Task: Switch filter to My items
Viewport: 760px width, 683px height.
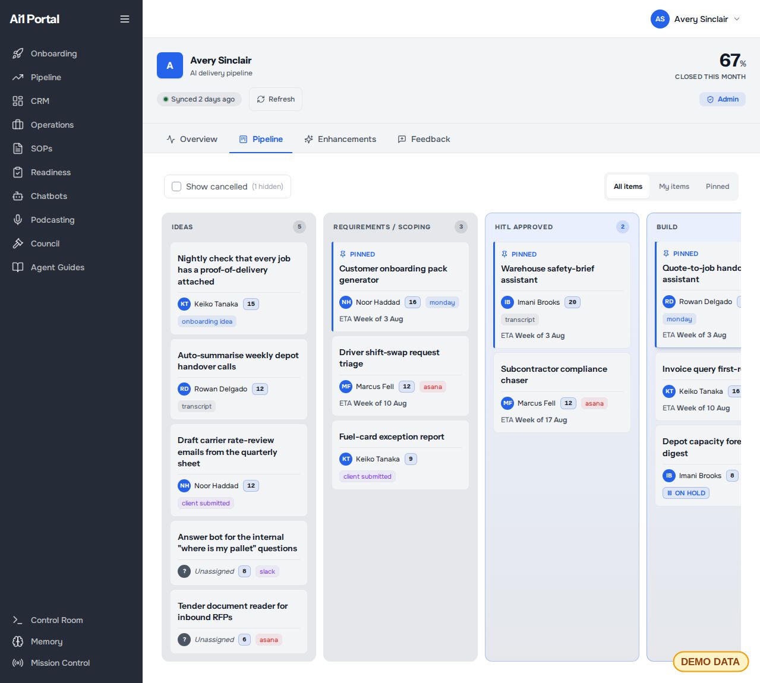Action: [x=674, y=186]
